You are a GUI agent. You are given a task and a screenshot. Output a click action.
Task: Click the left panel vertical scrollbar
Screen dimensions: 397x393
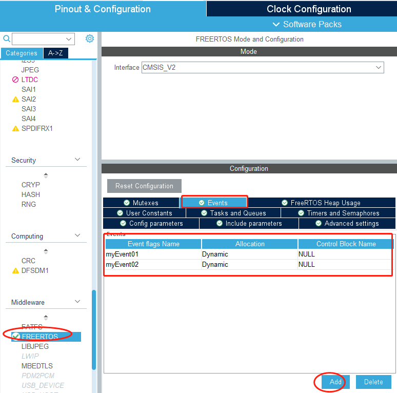click(x=94, y=328)
